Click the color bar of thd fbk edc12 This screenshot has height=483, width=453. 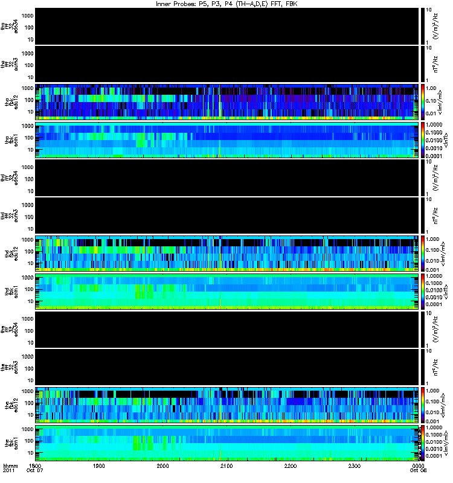(422, 253)
